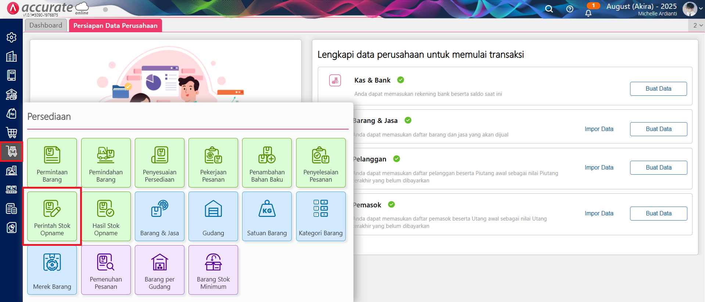Open the Perintah Stok Opname tile

click(x=52, y=216)
